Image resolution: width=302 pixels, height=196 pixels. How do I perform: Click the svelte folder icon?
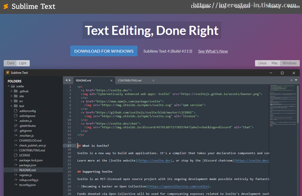[13, 86]
